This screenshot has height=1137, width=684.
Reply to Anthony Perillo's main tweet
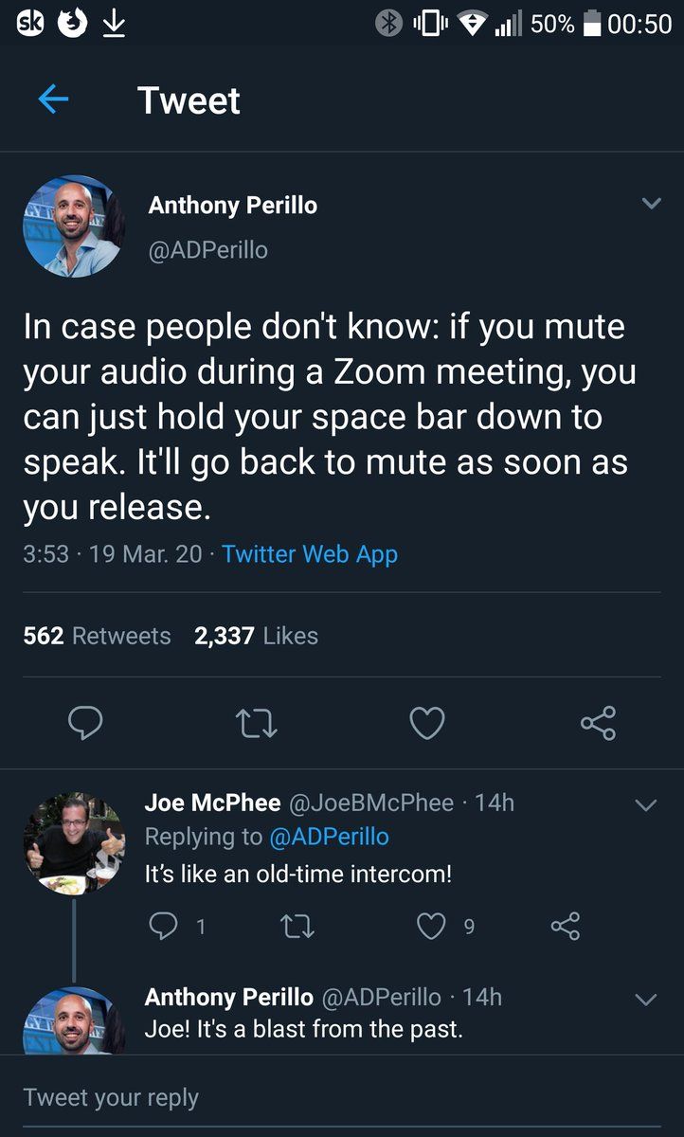[x=86, y=724]
